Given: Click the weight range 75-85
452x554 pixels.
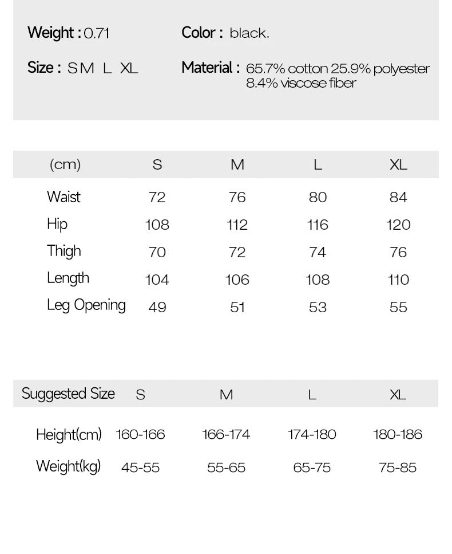Looking at the screenshot, I should pyautogui.click(x=398, y=467).
